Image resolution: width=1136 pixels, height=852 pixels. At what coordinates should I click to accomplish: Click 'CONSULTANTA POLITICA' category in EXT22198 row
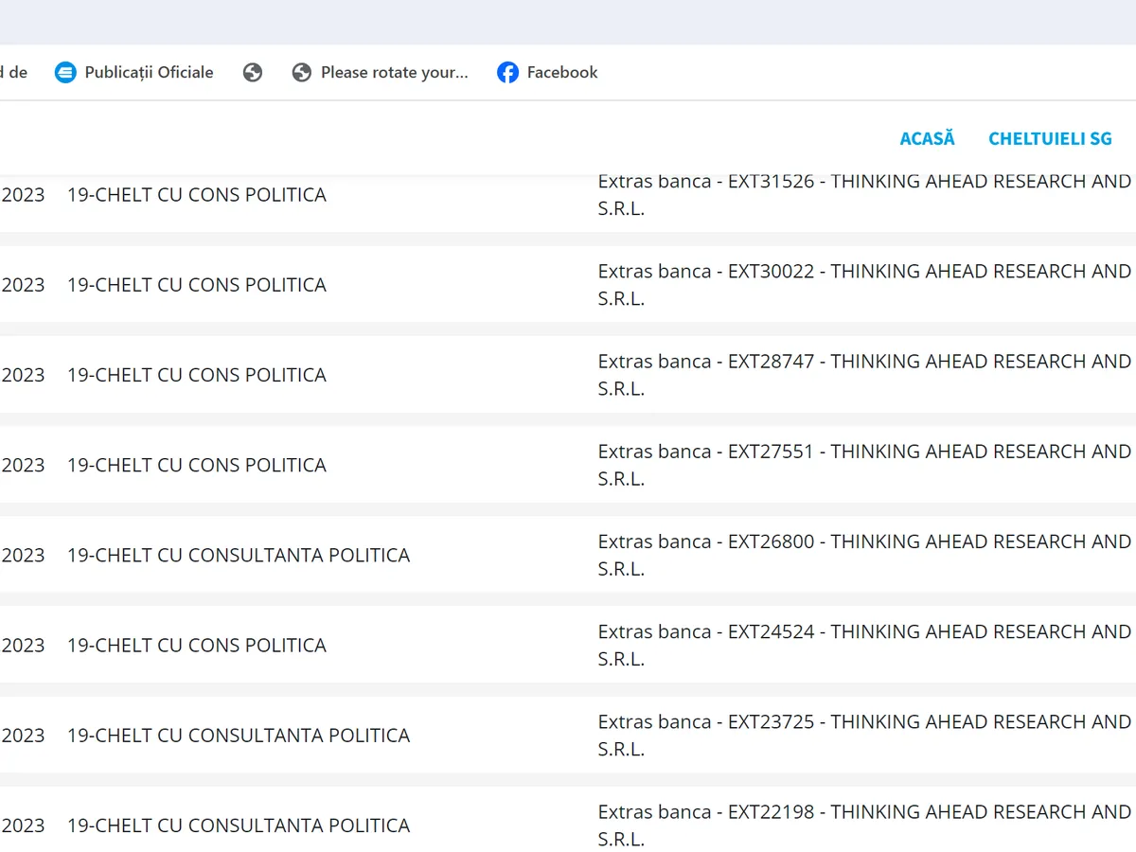coord(238,825)
